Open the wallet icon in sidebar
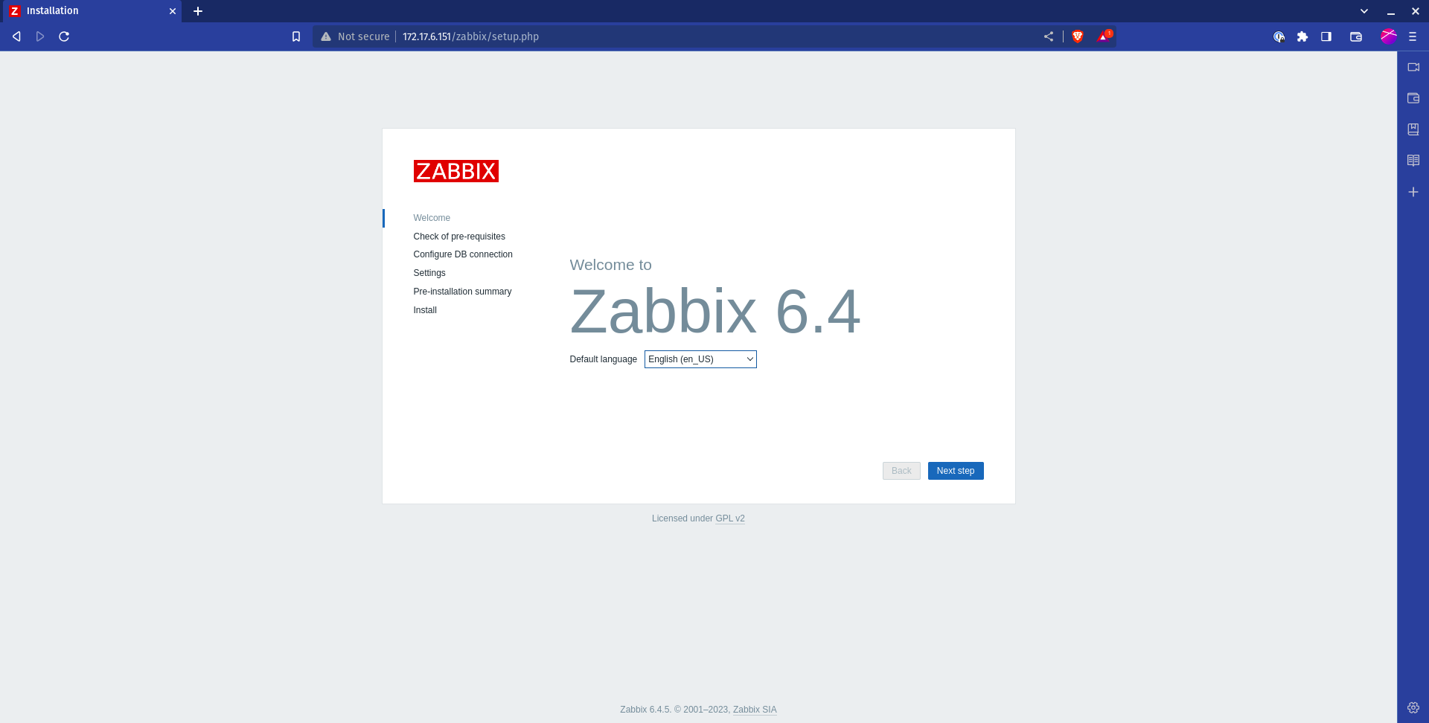This screenshot has height=723, width=1429. pyautogui.click(x=1413, y=98)
